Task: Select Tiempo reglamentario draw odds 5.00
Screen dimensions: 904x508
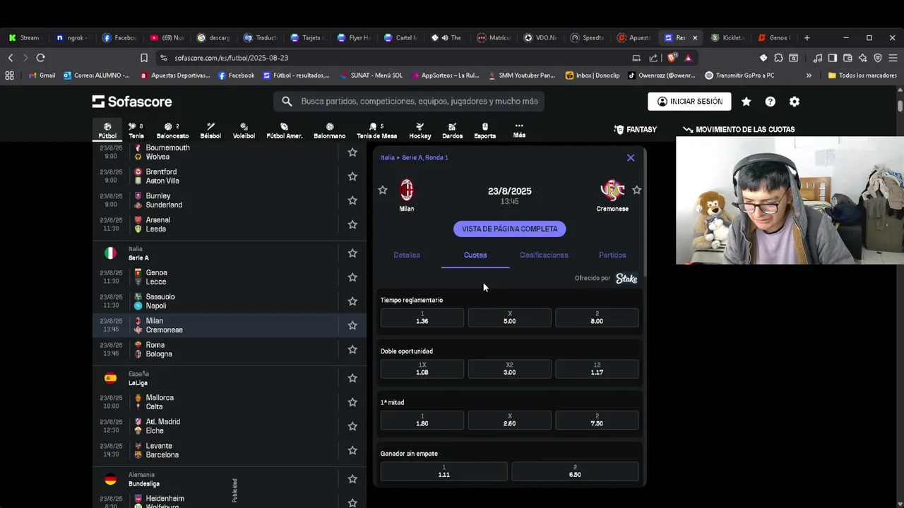Action: 510,317
